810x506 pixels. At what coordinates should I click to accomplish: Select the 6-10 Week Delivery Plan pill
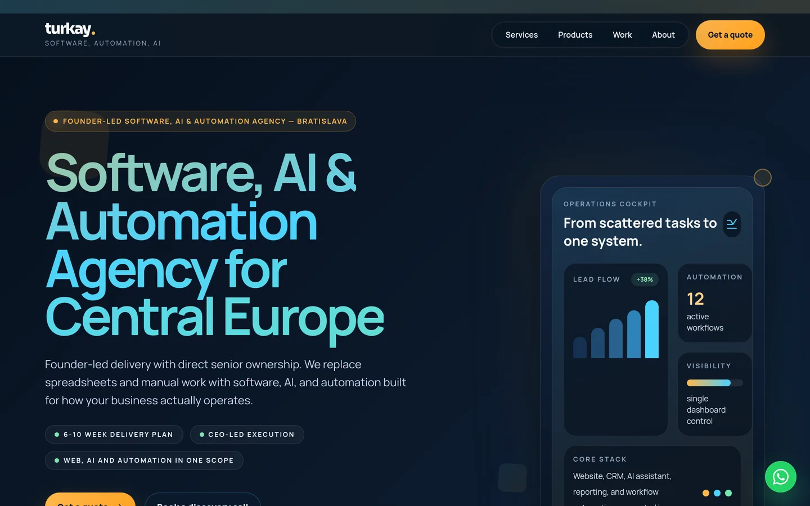click(114, 435)
